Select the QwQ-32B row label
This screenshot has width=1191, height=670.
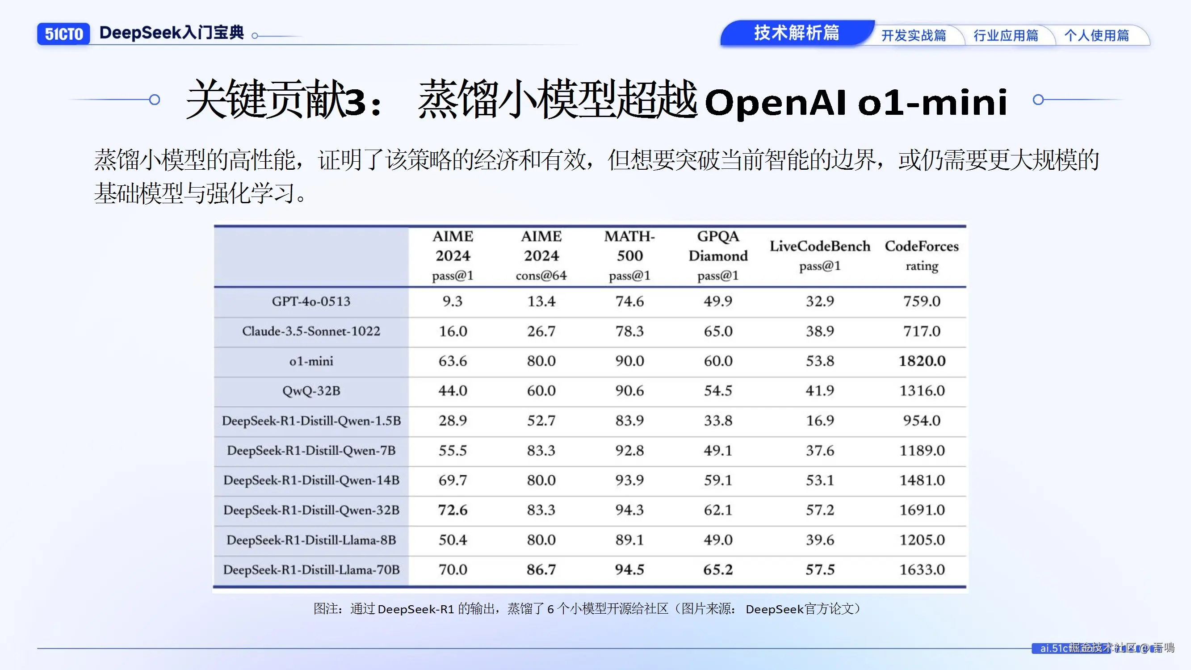(311, 391)
